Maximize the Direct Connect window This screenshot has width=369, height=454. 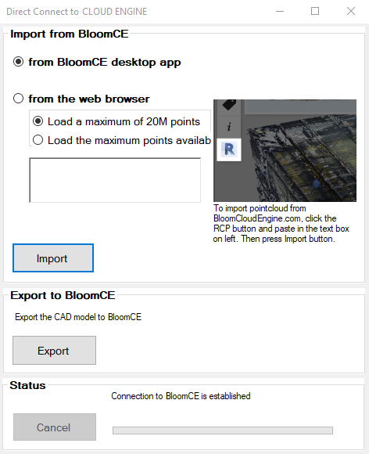[x=315, y=11]
